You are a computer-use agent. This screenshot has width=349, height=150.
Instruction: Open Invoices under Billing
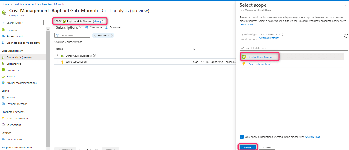point(11,98)
